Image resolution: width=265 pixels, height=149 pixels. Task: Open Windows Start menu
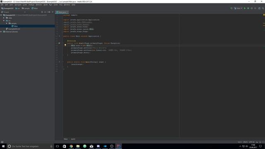tap(3, 146)
